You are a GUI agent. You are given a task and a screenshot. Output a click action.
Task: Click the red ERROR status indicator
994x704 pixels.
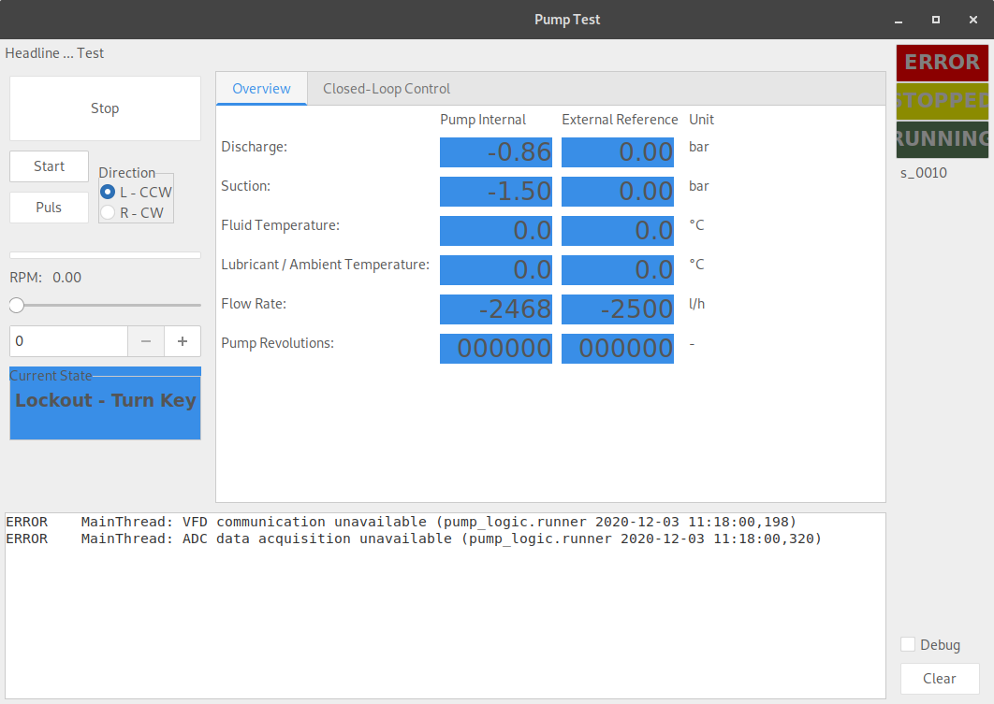click(942, 62)
